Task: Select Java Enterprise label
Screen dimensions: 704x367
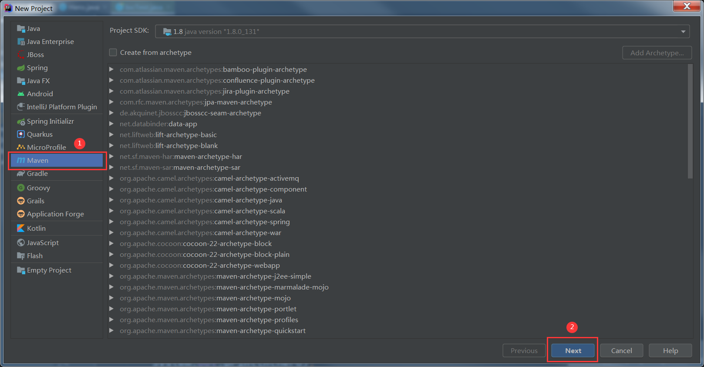Action: (51, 42)
